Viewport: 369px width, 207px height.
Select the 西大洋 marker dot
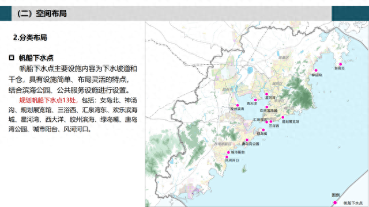(255, 100)
